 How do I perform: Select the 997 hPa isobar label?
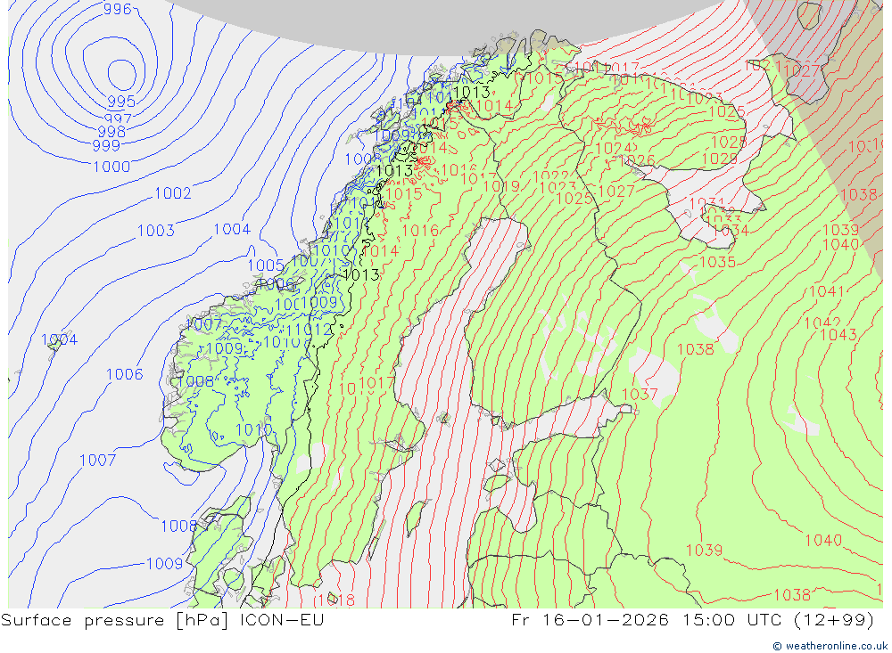(118, 118)
